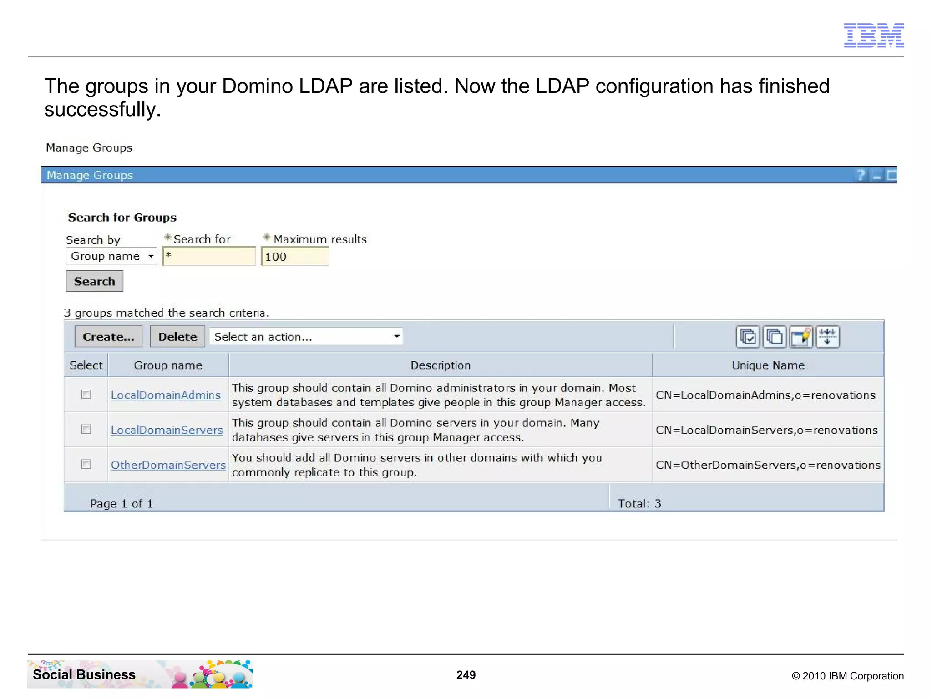Image resolution: width=932 pixels, height=699 pixels.
Task: Open the OtherDomainServers group link
Action: [x=168, y=465]
